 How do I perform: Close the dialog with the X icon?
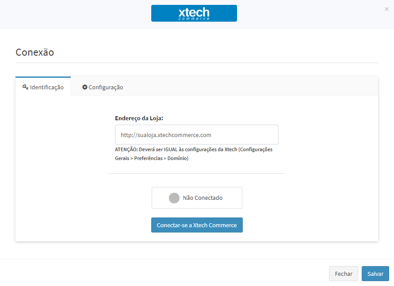point(386,9)
